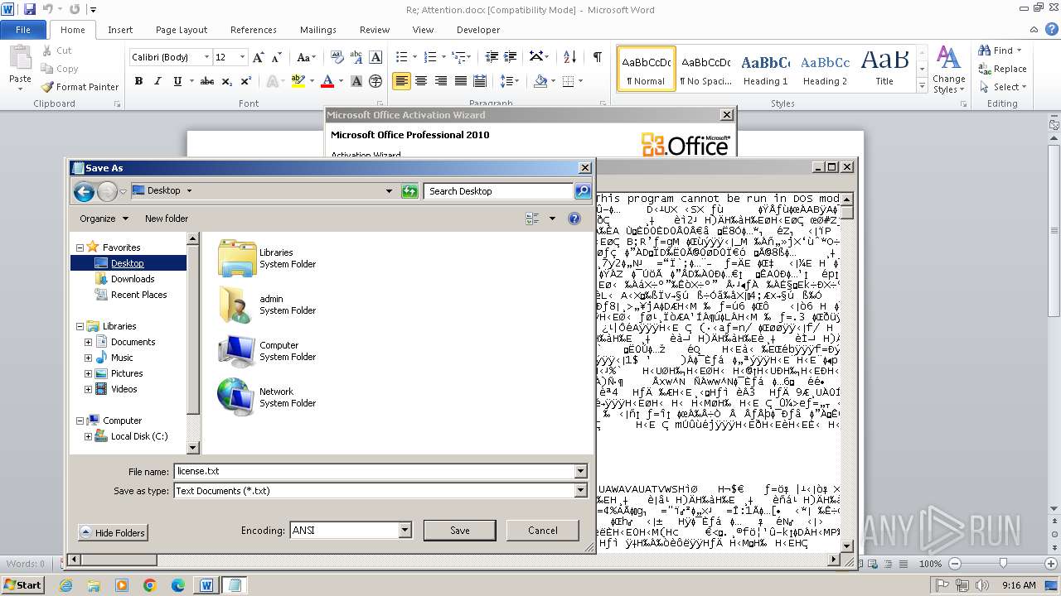
Task: Click the Chrome icon in taskbar
Action: 150,585
